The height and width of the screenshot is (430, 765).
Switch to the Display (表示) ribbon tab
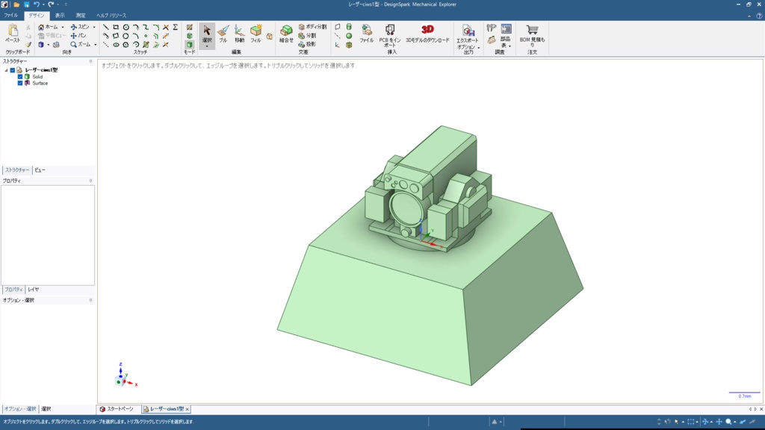(60, 16)
